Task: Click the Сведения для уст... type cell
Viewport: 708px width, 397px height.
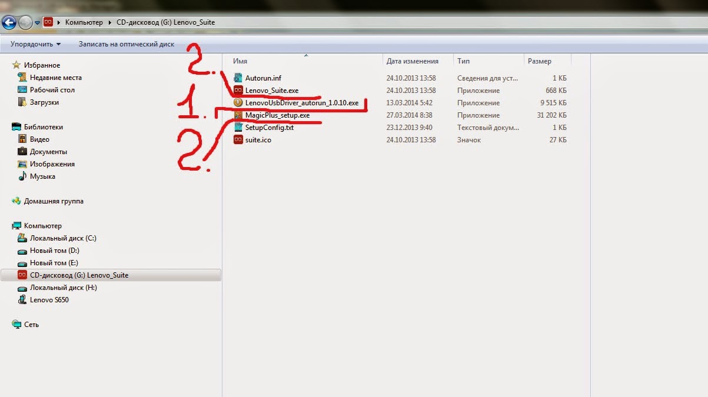Action: 487,78
